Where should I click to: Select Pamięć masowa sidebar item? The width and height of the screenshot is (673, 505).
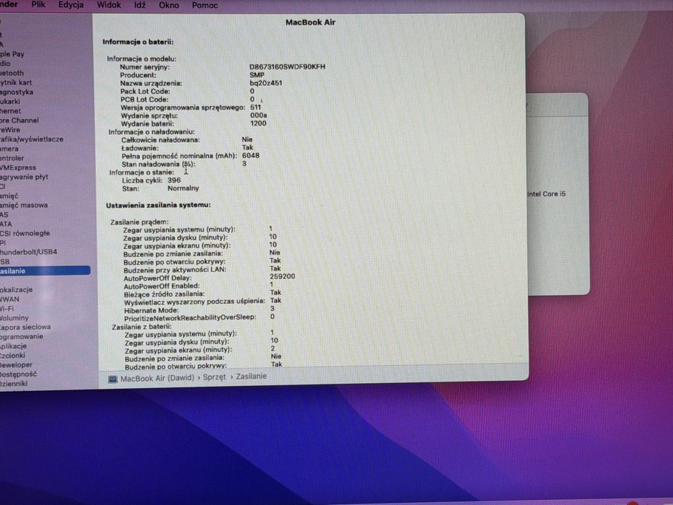coord(24,206)
